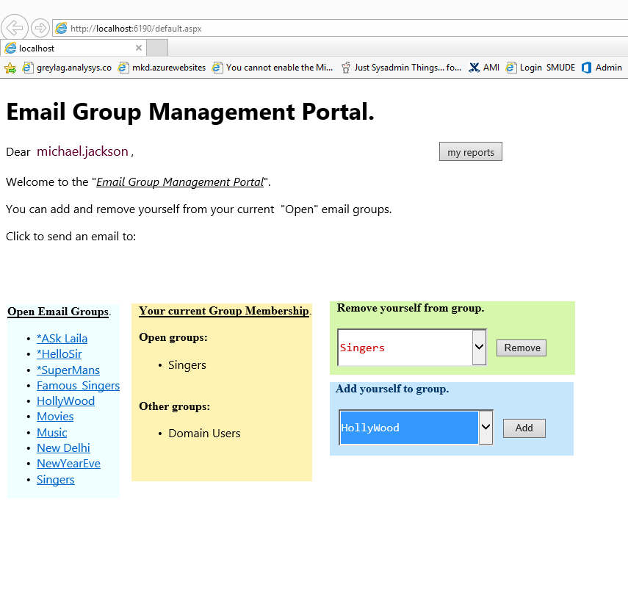
Task: Open the Singers group link
Action: pos(55,480)
